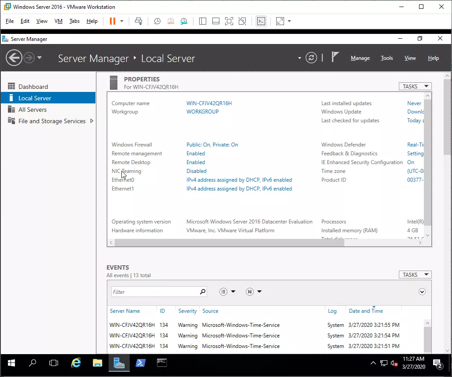
Task: Open the dropdown arrow left of the refresh icon
Action: (299, 58)
